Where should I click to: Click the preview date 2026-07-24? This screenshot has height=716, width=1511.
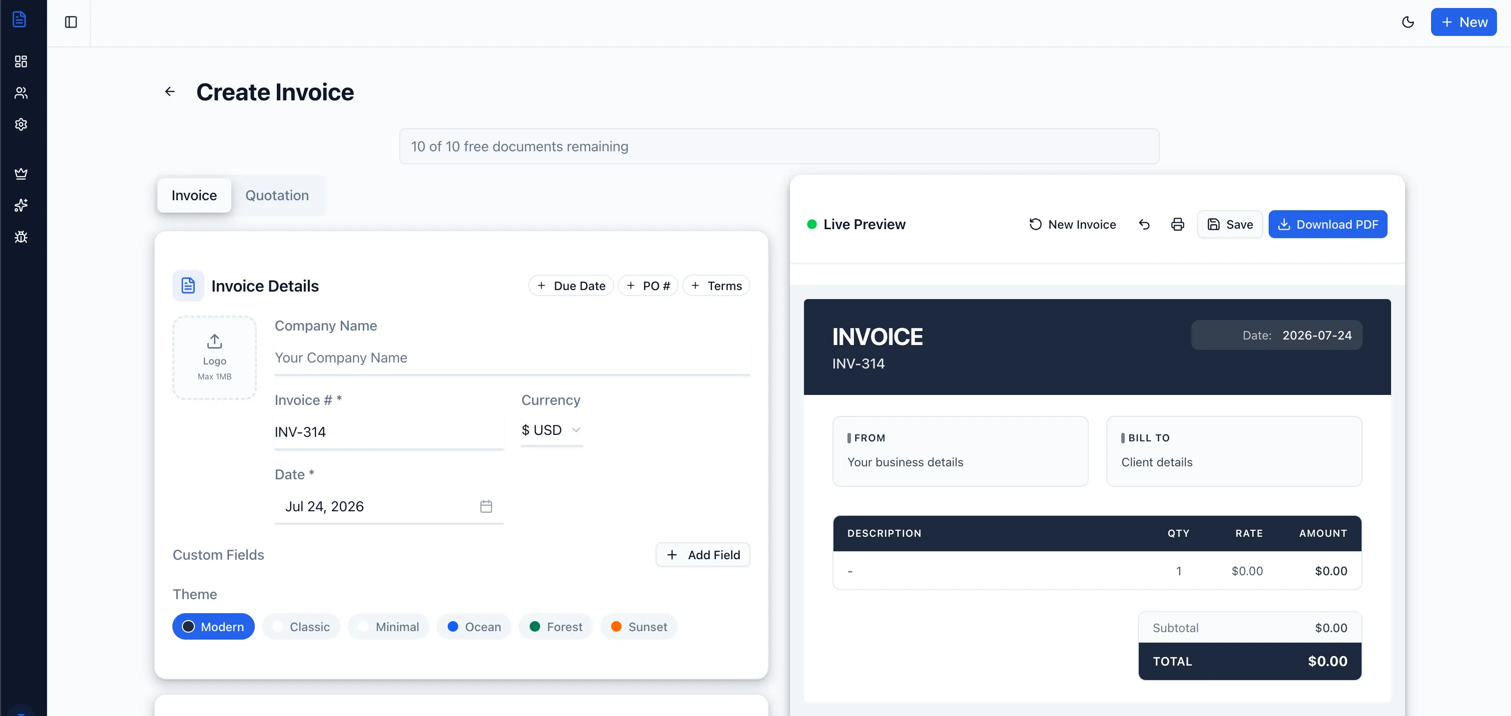[x=1317, y=335]
